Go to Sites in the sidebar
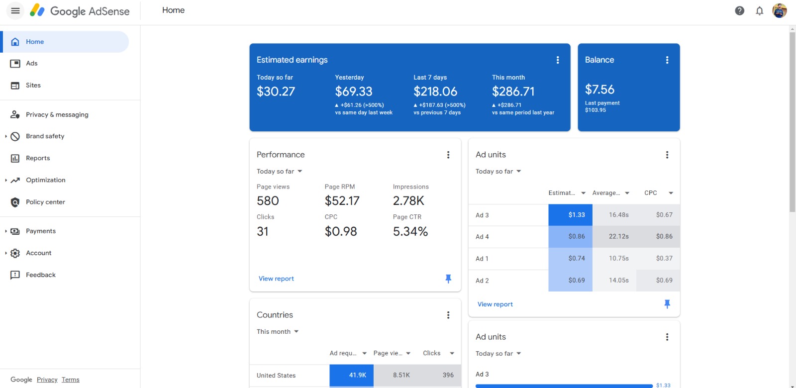This screenshot has width=796, height=388. coord(33,85)
